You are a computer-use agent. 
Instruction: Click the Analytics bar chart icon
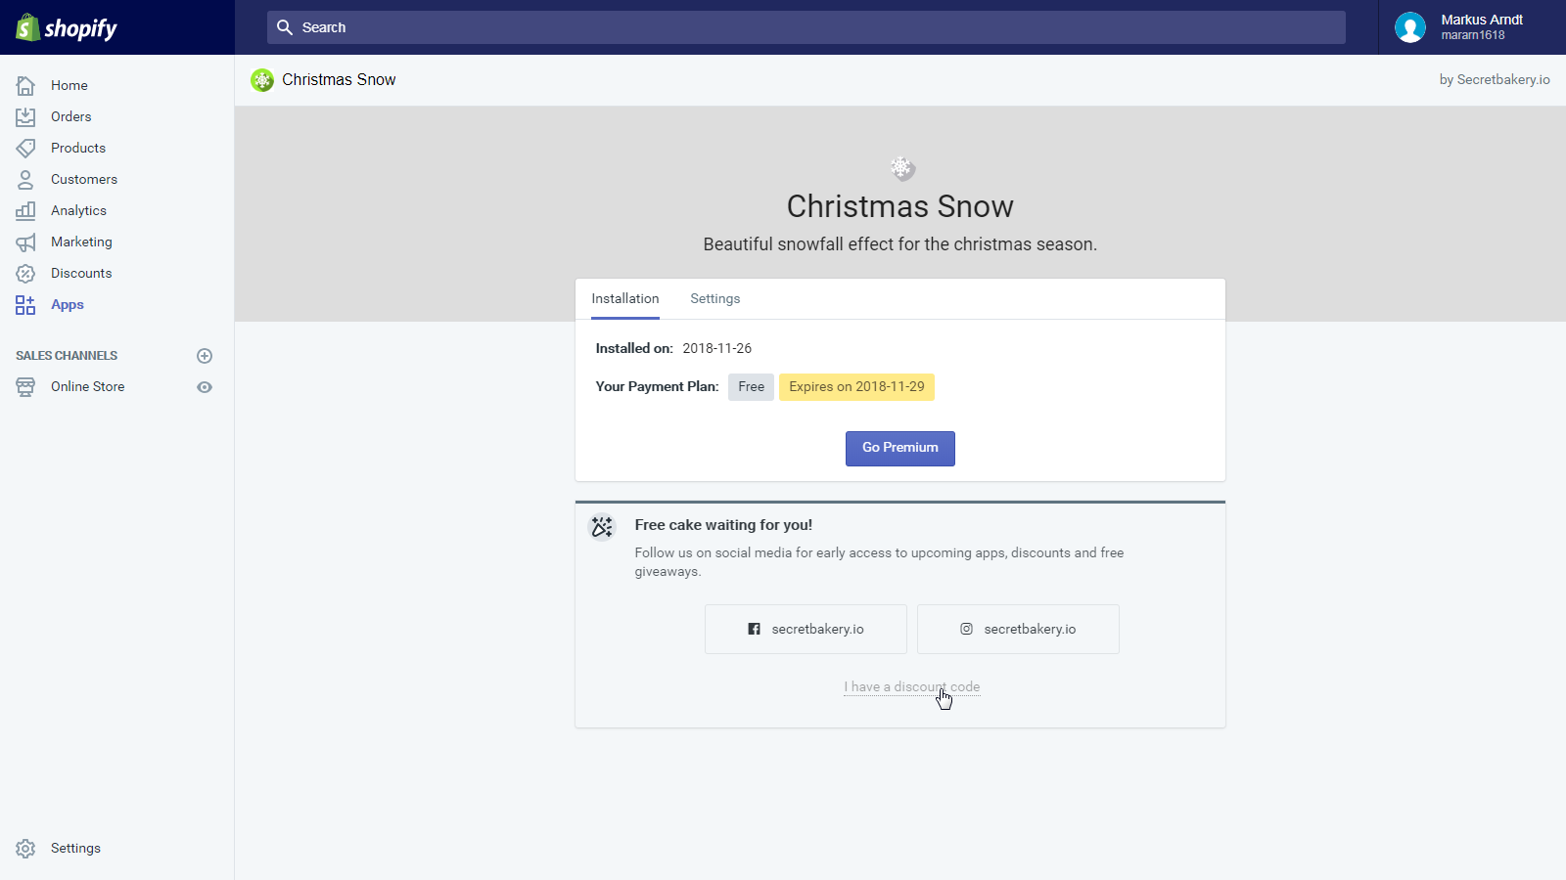[25, 210]
